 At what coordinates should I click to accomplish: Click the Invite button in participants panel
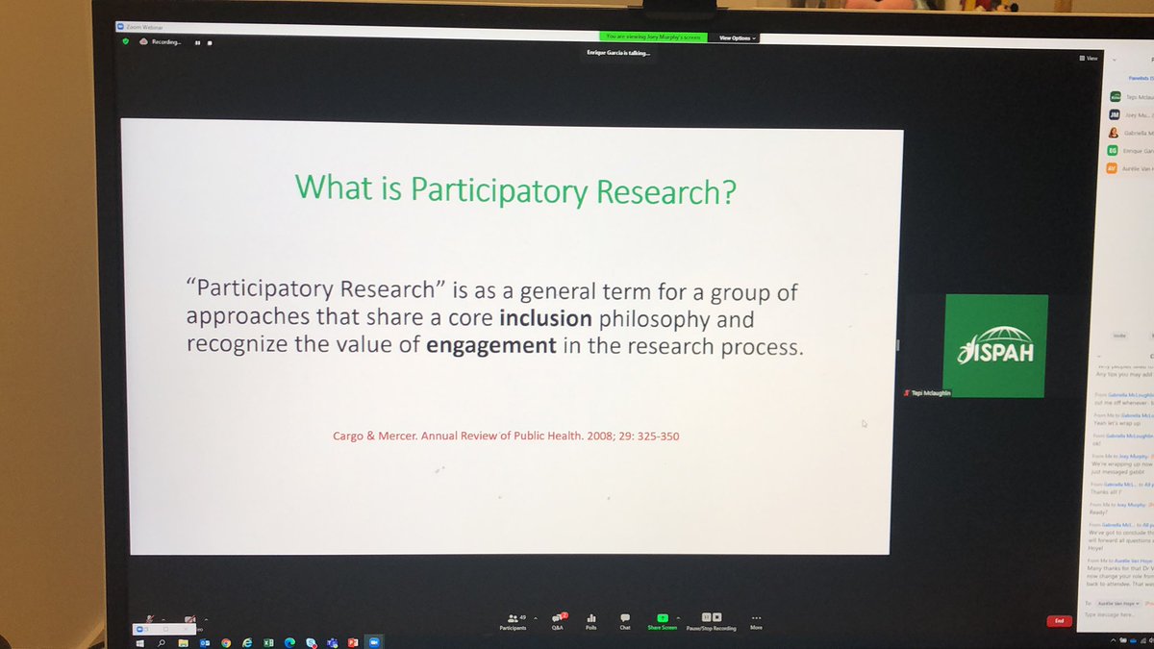1119,336
